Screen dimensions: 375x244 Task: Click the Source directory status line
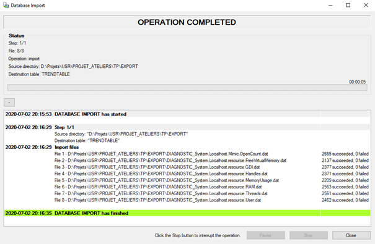click(73, 66)
